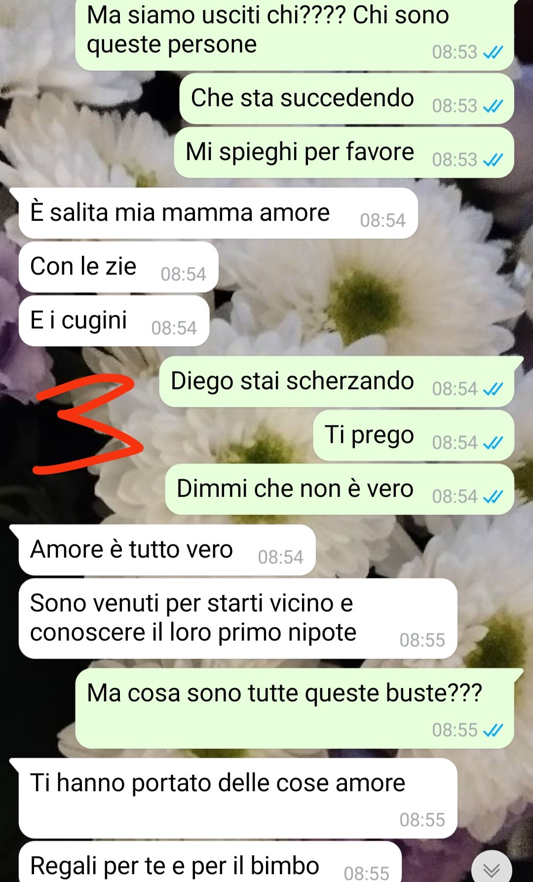Image resolution: width=533 pixels, height=882 pixels.
Task: Select the "Ma siamo usciti chi????" message
Action: click(x=295, y=34)
